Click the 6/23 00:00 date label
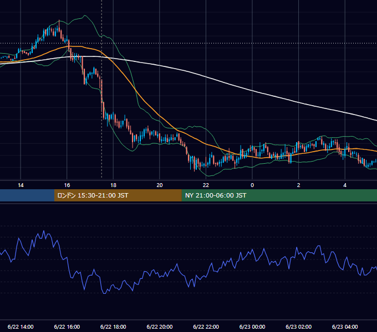377x332 pixels. (252, 326)
